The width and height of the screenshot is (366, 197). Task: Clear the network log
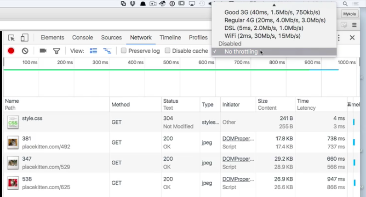coord(25,51)
